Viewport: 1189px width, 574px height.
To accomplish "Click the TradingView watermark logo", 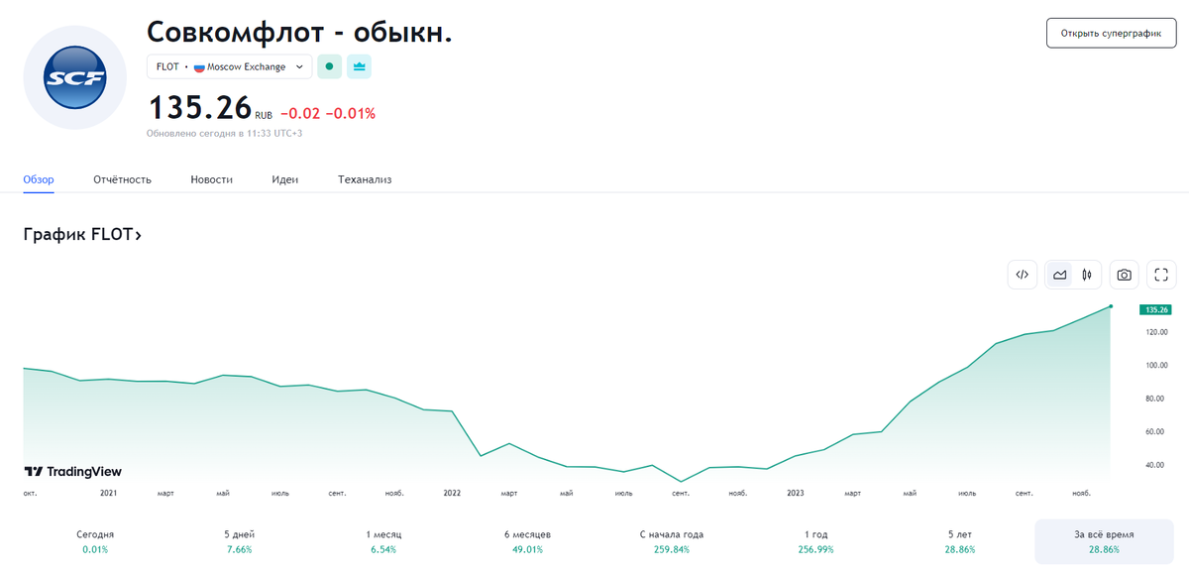I will 70,472.
